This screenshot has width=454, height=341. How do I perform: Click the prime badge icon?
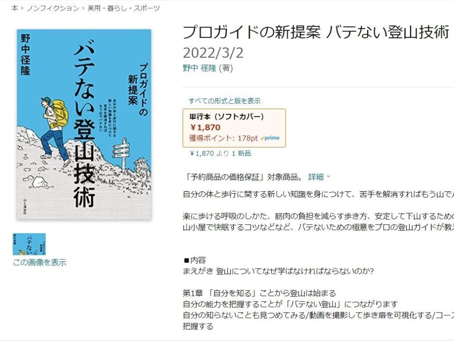270,138
